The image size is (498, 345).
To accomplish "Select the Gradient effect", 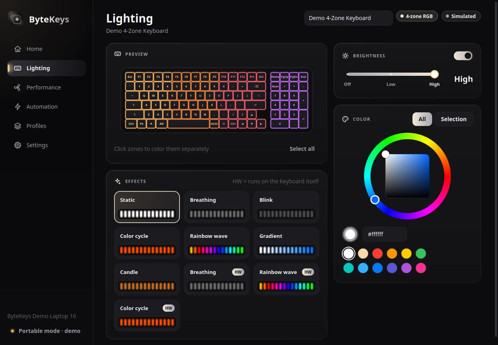I will coord(286,243).
